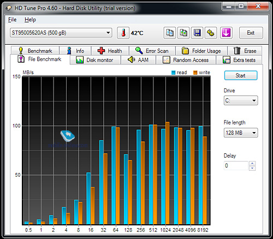273x239 pixels.
Task: Click the purple download arrow icon
Action: click(226, 33)
